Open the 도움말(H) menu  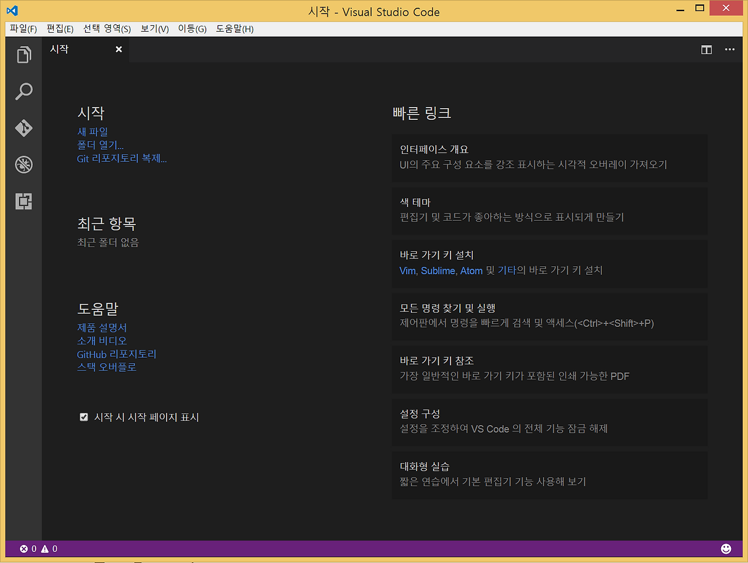[x=235, y=29]
